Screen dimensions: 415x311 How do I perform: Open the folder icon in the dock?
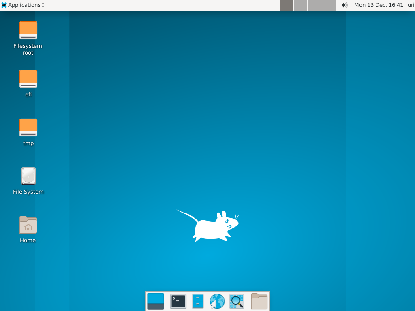259,301
